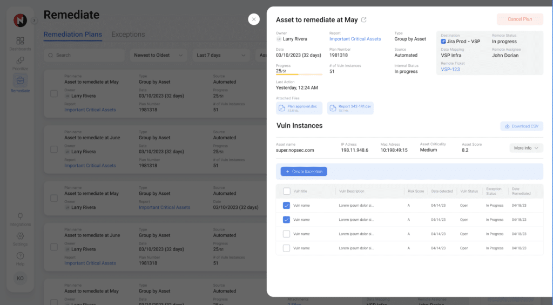Open the VSP-123 remote ticket link

(450, 70)
